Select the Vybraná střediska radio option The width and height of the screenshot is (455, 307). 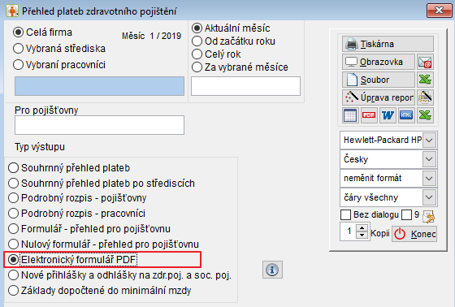pos(18,49)
